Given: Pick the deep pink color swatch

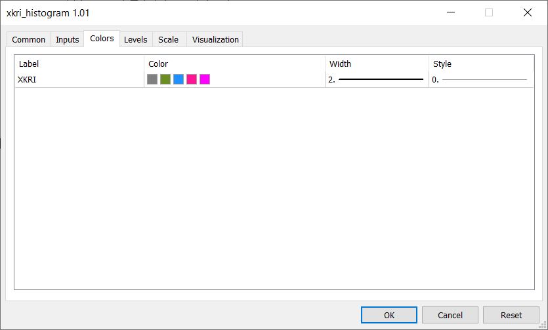Looking at the screenshot, I should click(x=192, y=79).
